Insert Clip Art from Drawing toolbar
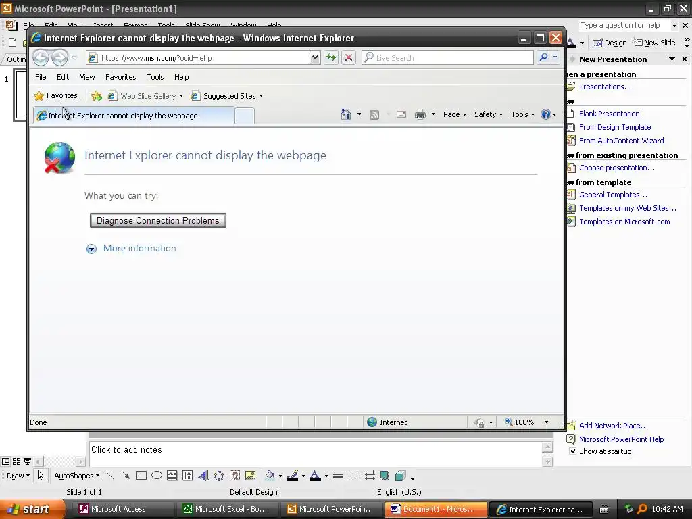 [234, 476]
